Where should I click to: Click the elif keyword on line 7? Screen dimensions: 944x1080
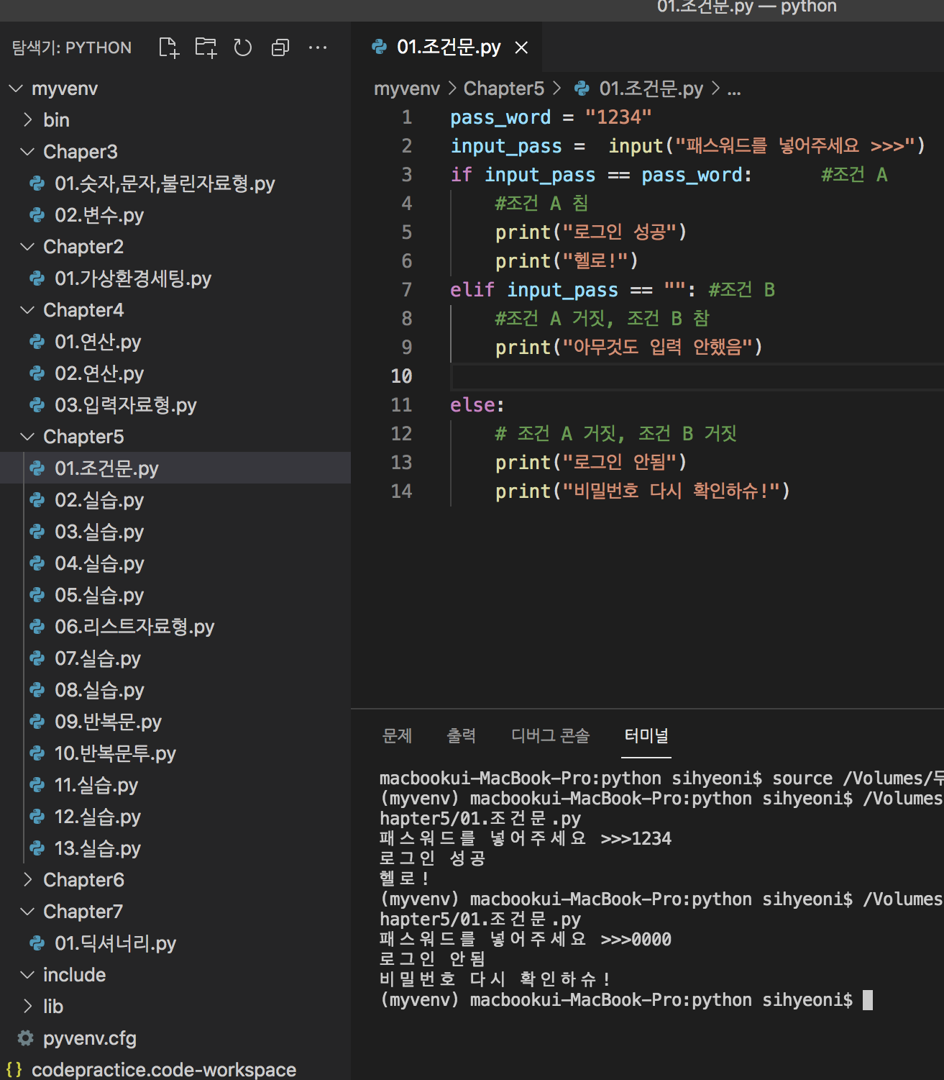[472, 290]
